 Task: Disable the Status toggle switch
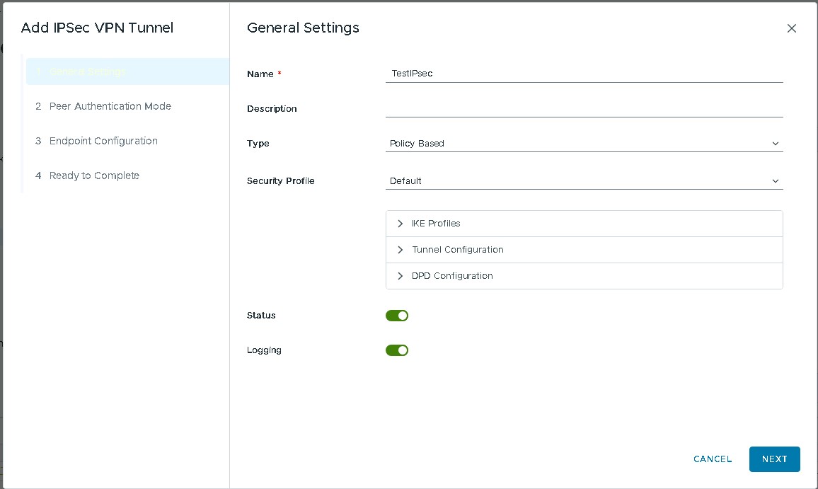pyautogui.click(x=397, y=316)
